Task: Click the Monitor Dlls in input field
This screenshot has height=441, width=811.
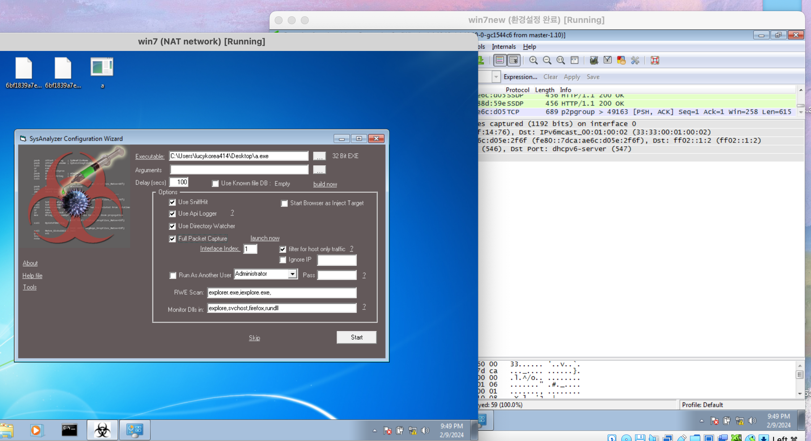Action: pos(282,308)
